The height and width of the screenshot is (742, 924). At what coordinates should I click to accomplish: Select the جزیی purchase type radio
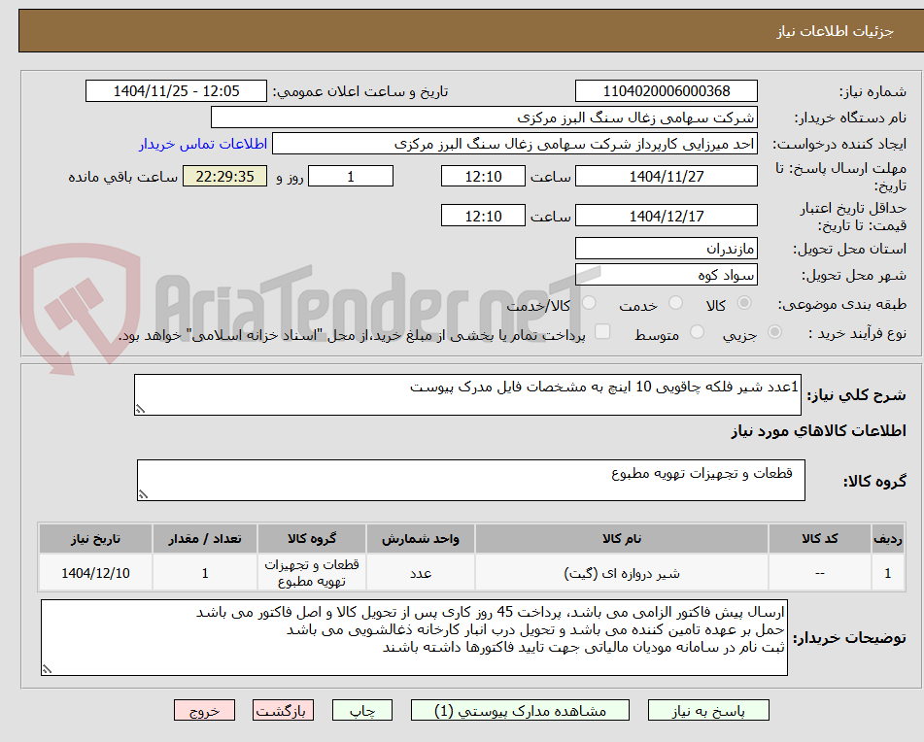(x=775, y=332)
